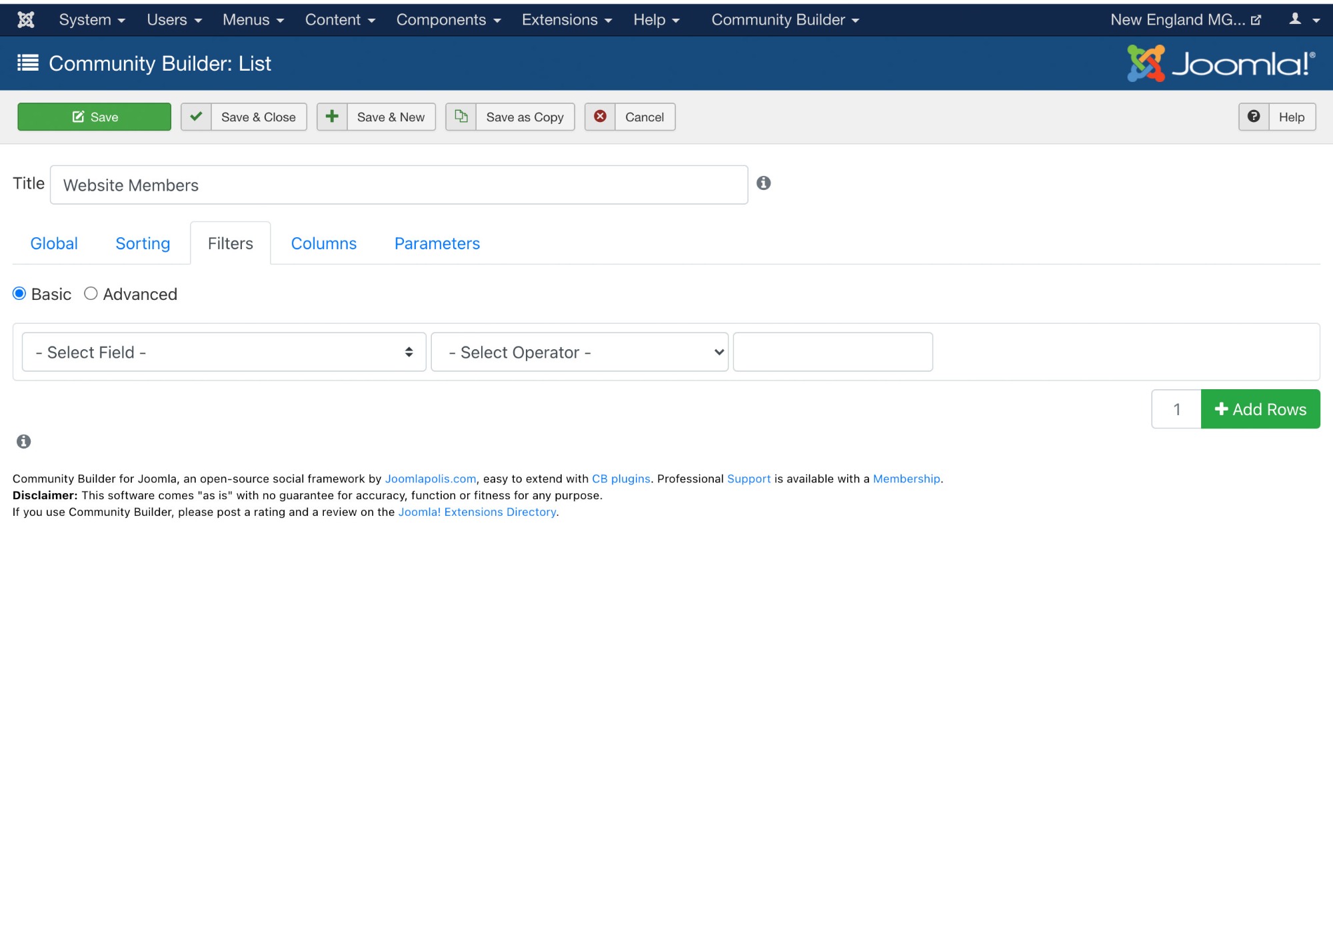The width and height of the screenshot is (1333, 943).
Task: Select the Advanced filter radio button
Action: [x=91, y=294]
